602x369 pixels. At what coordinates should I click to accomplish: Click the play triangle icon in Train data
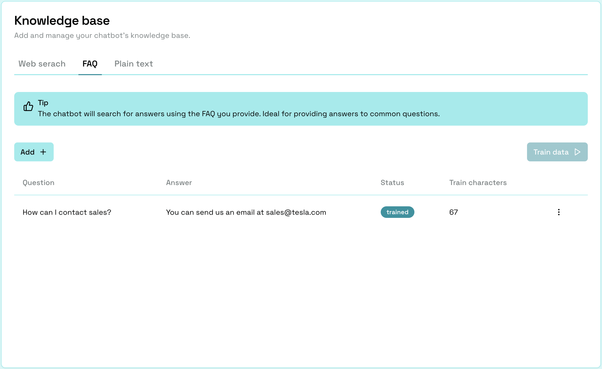578,152
